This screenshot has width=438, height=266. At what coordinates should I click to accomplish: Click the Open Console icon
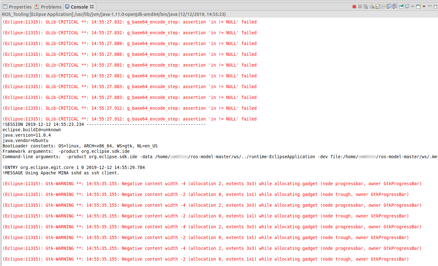click(418, 6)
